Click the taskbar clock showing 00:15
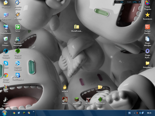Screen dimensions: 155x116 (x=149, y=113)
